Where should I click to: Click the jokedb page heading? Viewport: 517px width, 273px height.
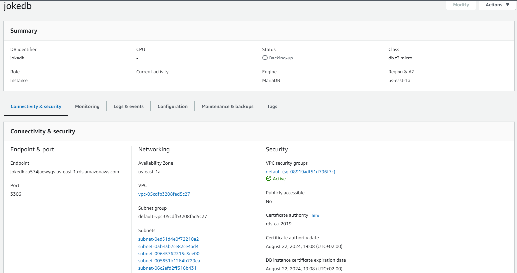18,6
